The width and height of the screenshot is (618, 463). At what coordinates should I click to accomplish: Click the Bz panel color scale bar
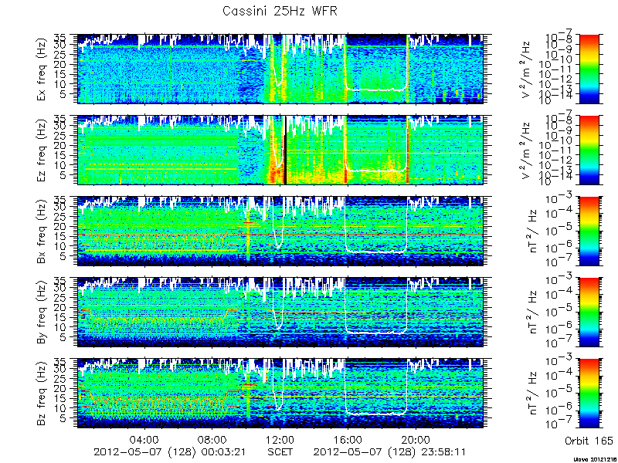pyautogui.click(x=589, y=394)
